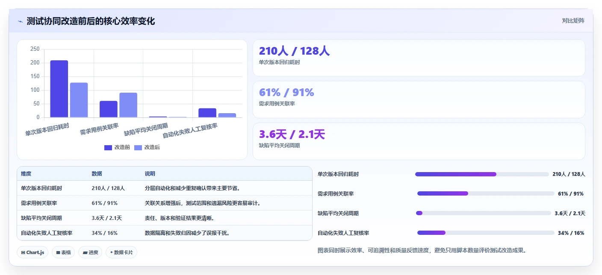The height and width of the screenshot is (275, 602).
Task: Click explanation 责任、版本和验证结果更清晰
Action: coord(180,218)
